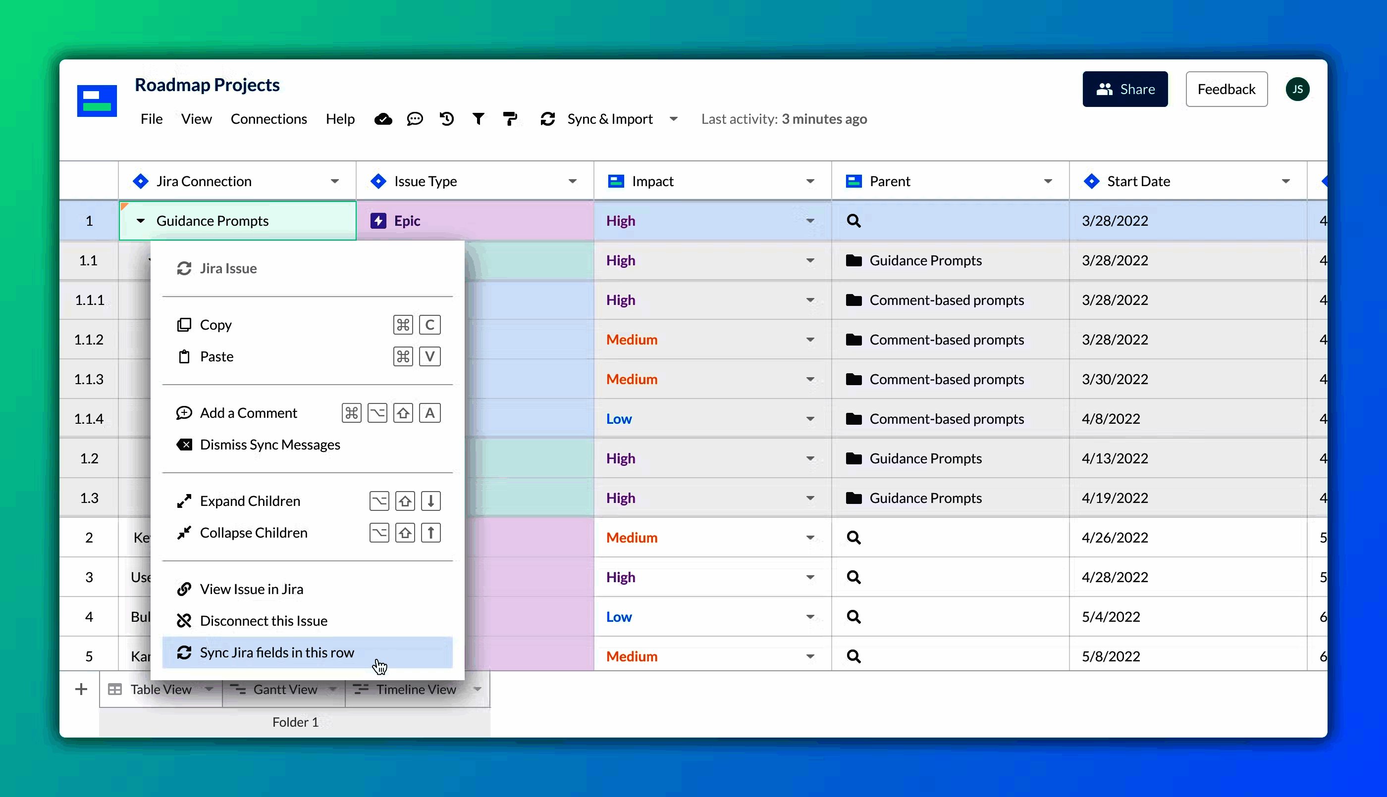Open the version history clock icon
1387x797 pixels.
tap(447, 119)
